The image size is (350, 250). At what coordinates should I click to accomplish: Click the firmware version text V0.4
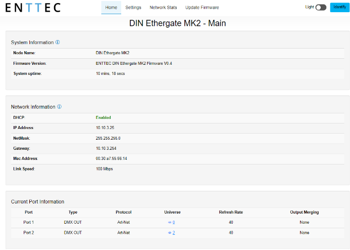[168, 63]
